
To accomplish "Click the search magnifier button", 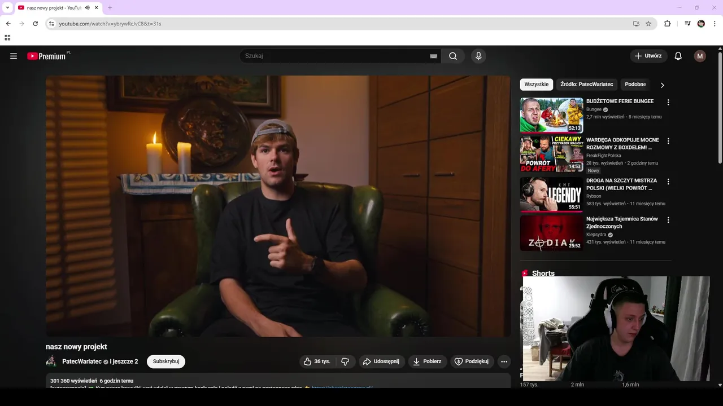I will coord(453,56).
